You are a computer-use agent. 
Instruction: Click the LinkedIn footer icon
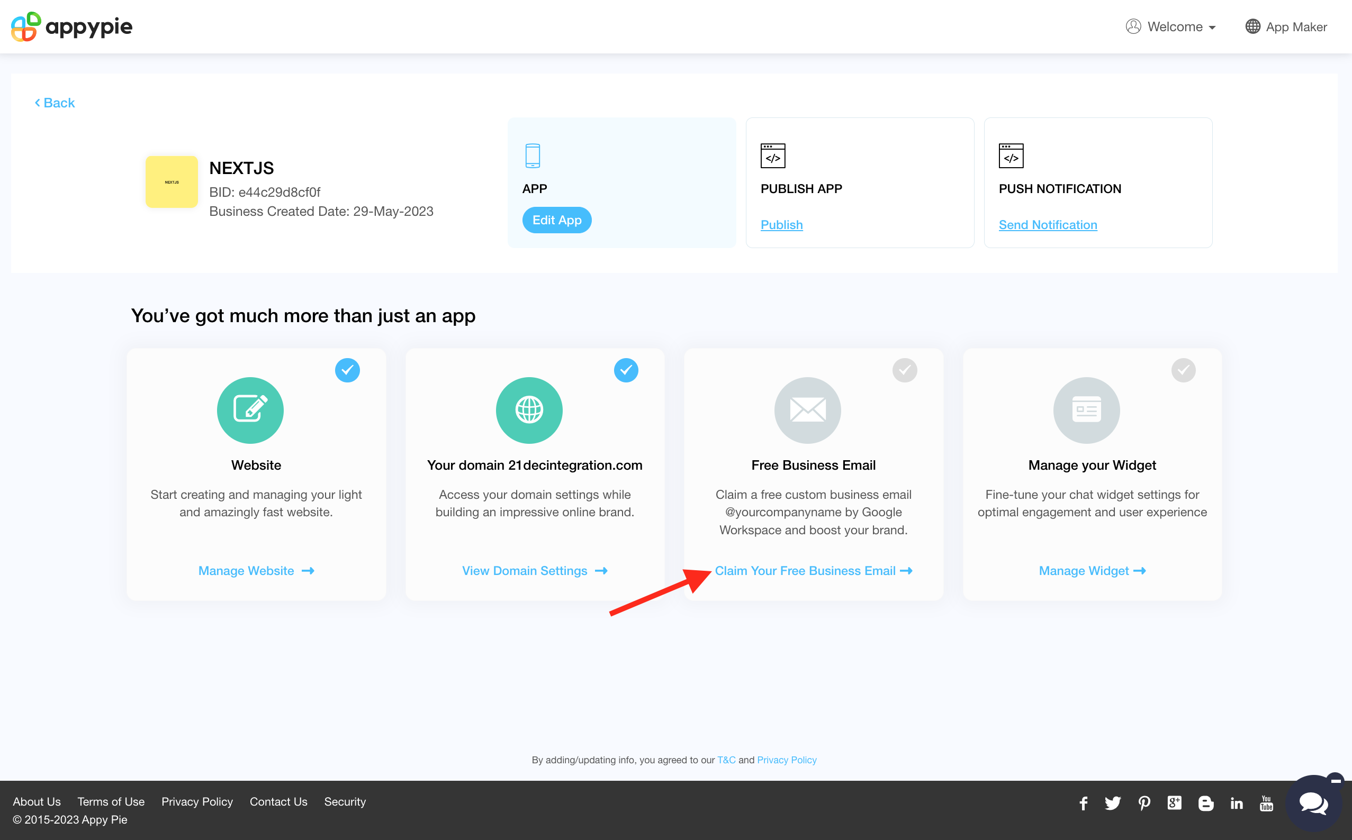click(x=1237, y=804)
